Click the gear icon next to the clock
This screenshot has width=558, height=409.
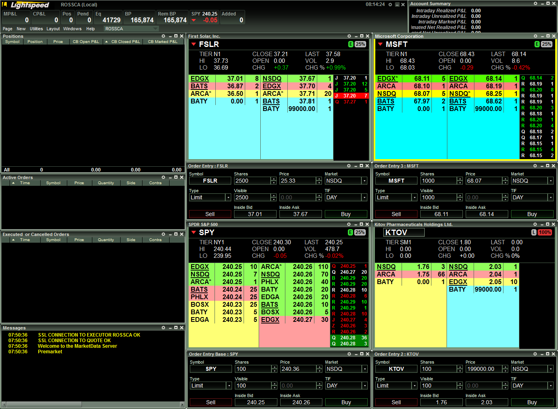[x=390, y=5]
